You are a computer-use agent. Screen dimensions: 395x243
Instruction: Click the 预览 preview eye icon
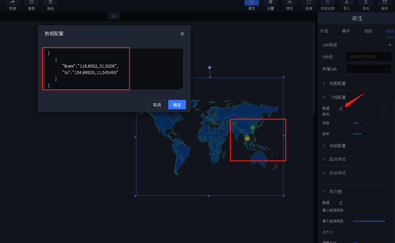(x=290, y=2)
